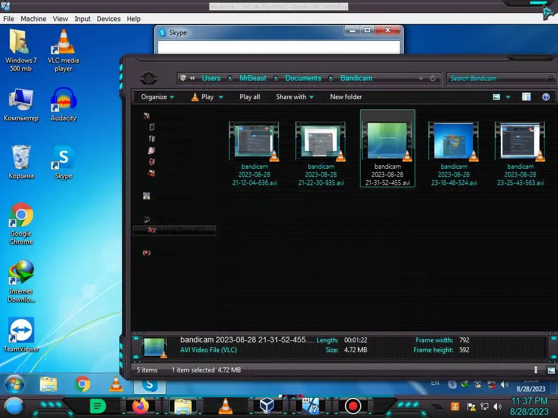Click Play all in Explorer toolbar
The width and height of the screenshot is (558, 418).
click(250, 97)
